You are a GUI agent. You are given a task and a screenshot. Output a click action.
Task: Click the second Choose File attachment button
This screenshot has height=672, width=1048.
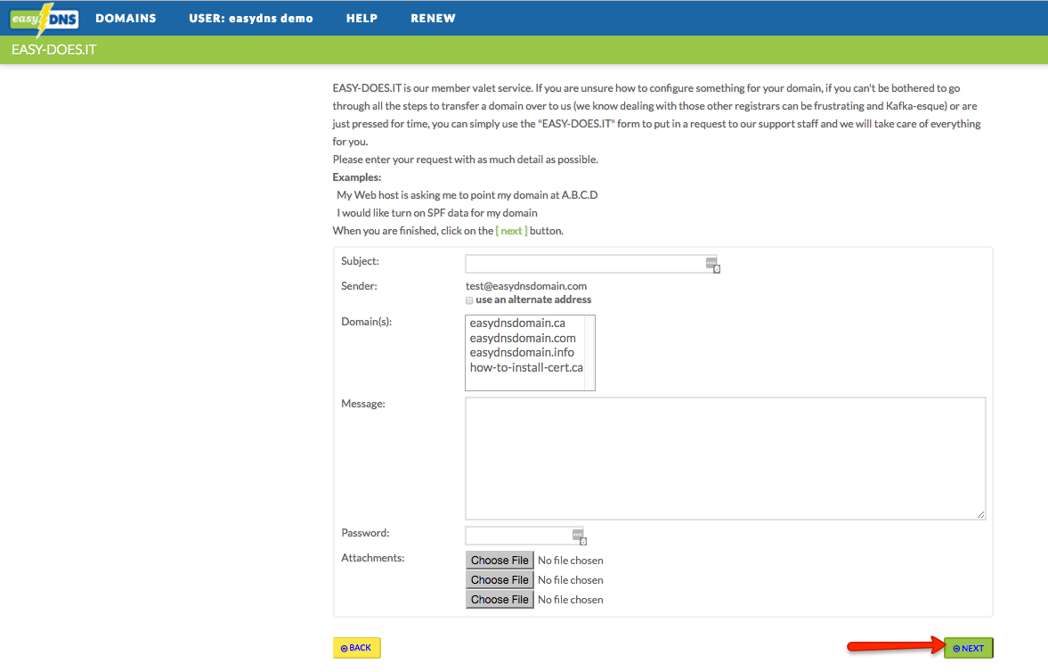500,579
